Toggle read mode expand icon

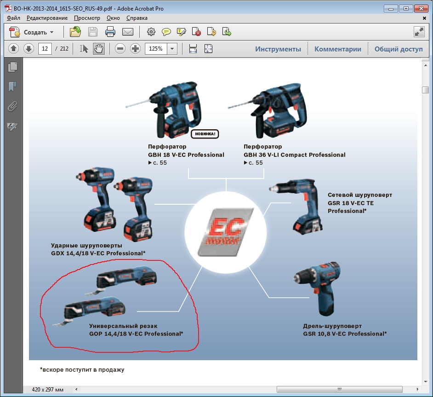click(419, 32)
